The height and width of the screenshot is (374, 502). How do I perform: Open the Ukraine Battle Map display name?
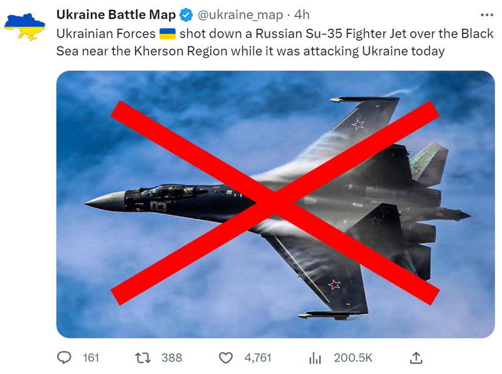tap(116, 15)
